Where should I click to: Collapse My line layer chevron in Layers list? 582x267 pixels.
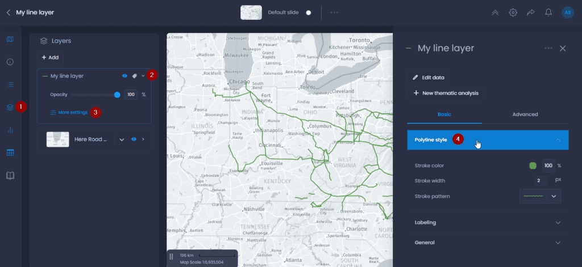(x=143, y=76)
